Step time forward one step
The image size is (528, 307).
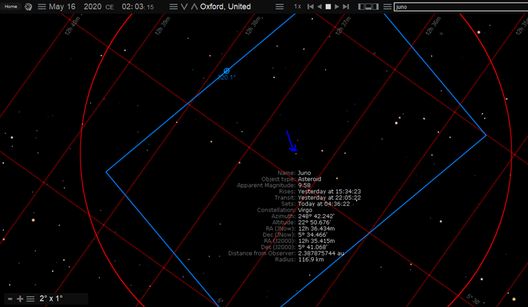click(346, 7)
